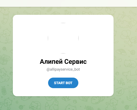Click the heart doodle right of card
This screenshot has height=110, width=137.
click(120, 60)
